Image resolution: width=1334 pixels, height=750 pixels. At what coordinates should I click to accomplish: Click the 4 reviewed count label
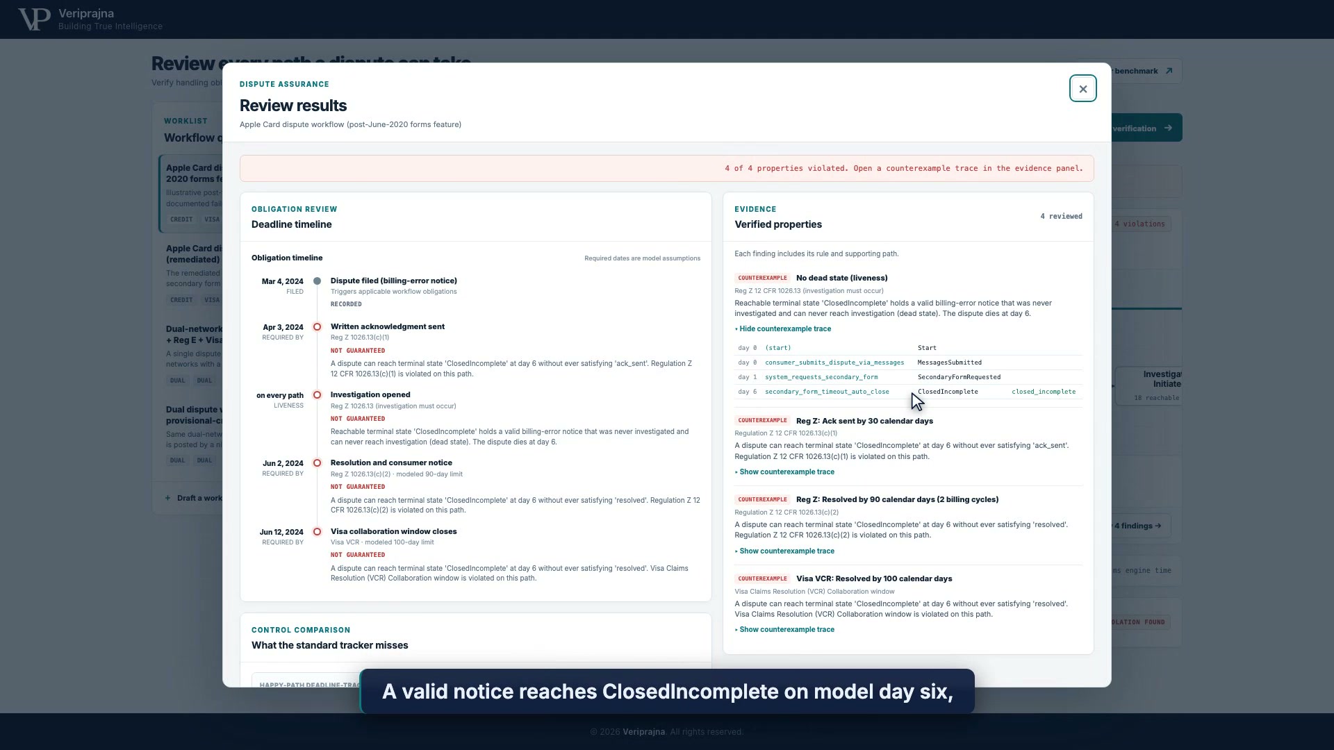pyautogui.click(x=1061, y=217)
